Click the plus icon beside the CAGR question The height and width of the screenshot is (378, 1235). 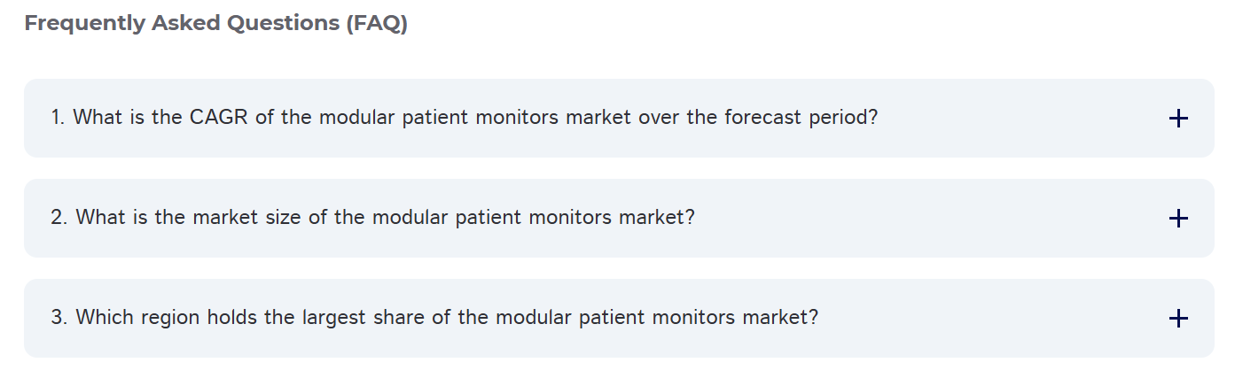pos(1177,119)
